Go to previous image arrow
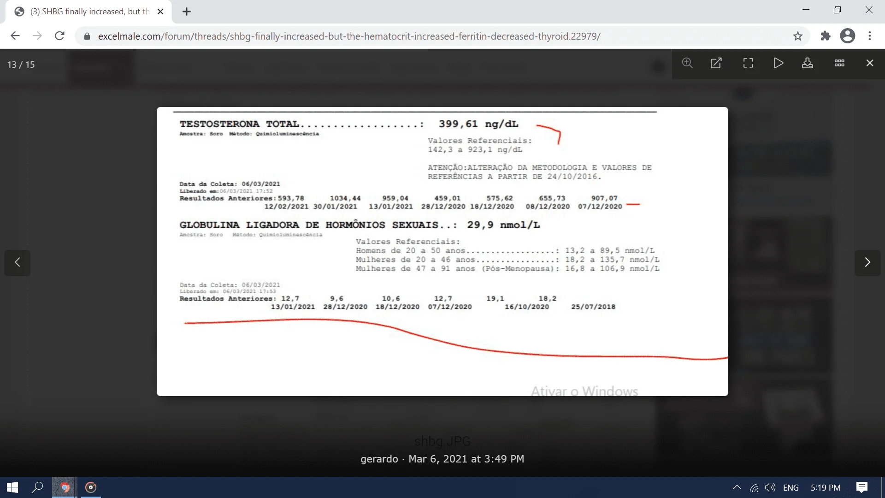 click(18, 262)
